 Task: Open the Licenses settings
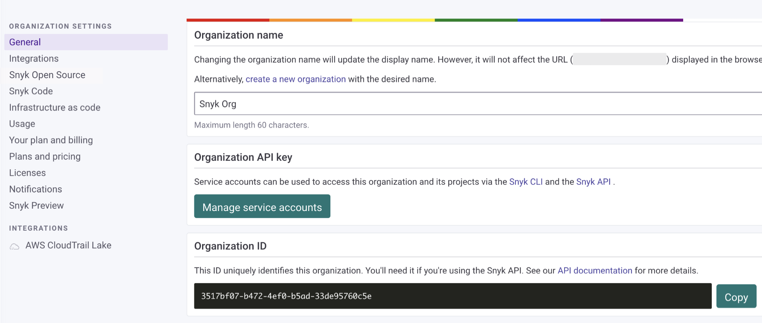[x=27, y=173]
